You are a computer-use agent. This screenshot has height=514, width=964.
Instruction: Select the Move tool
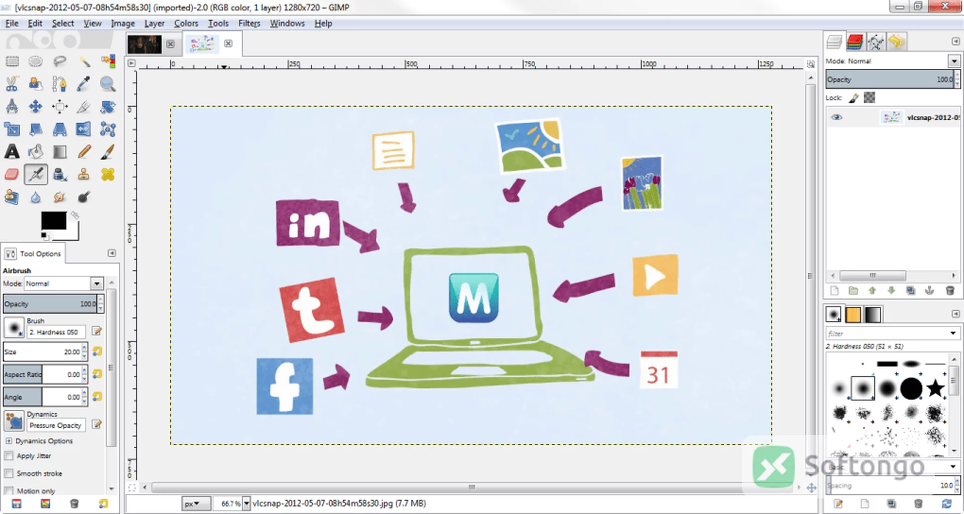36,106
